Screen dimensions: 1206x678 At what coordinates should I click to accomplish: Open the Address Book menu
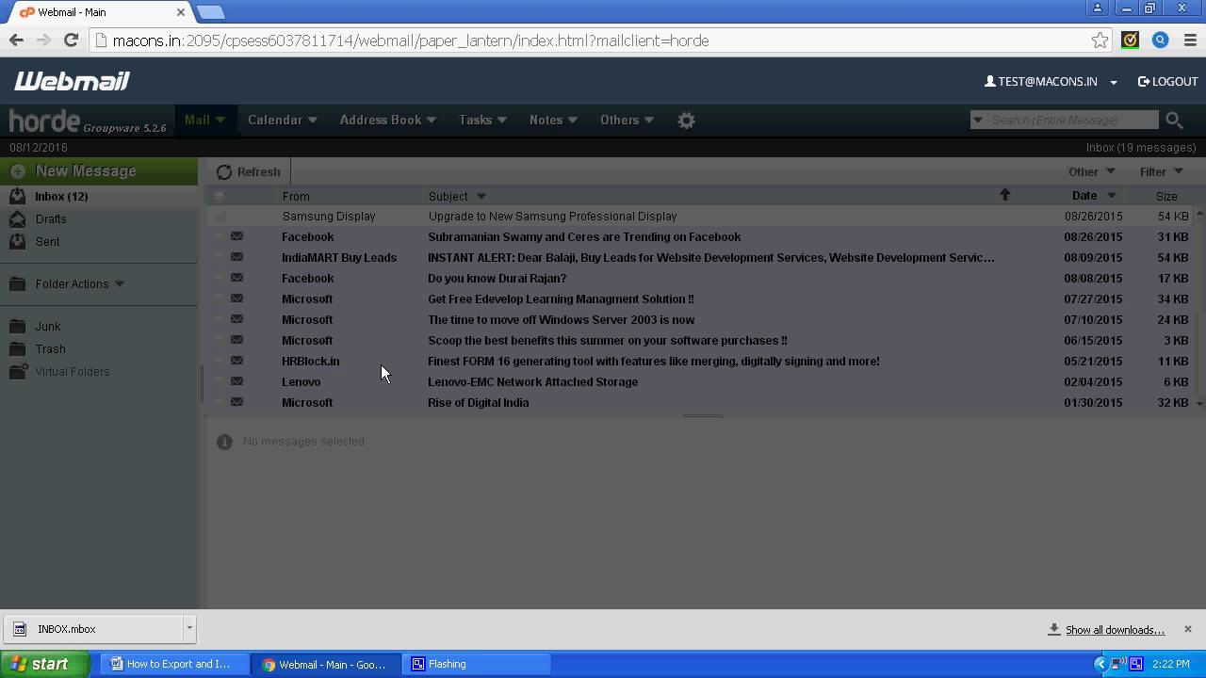coord(387,120)
